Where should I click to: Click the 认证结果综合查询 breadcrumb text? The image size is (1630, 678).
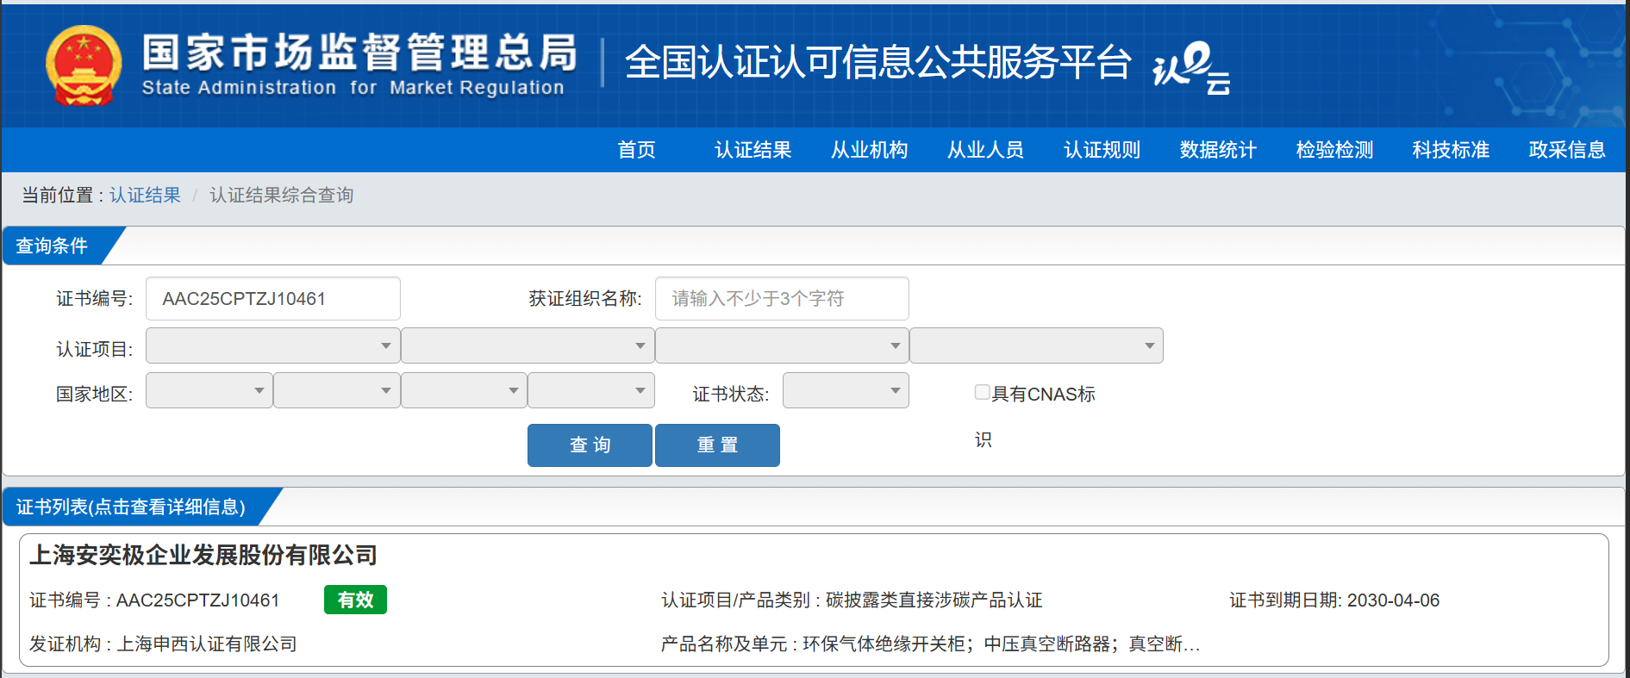pyautogui.click(x=282, y=196)
